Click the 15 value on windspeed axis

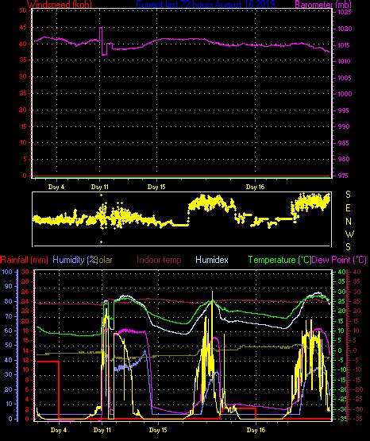click(23, 126)
